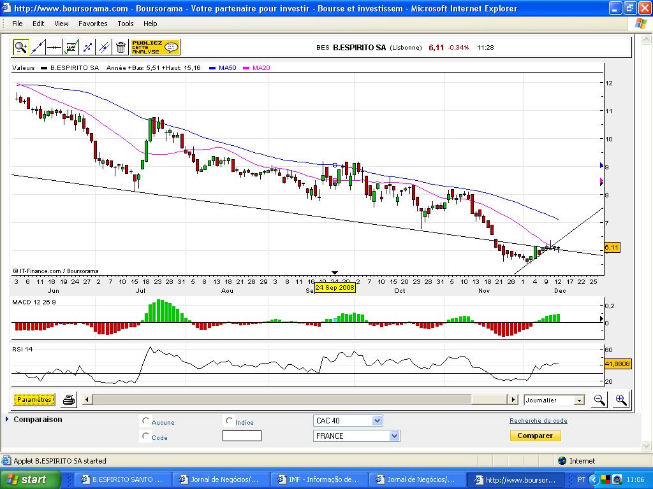Open the Edit menu
The height and width of the screenshot is (489, 653).
[x=38, y=24]
